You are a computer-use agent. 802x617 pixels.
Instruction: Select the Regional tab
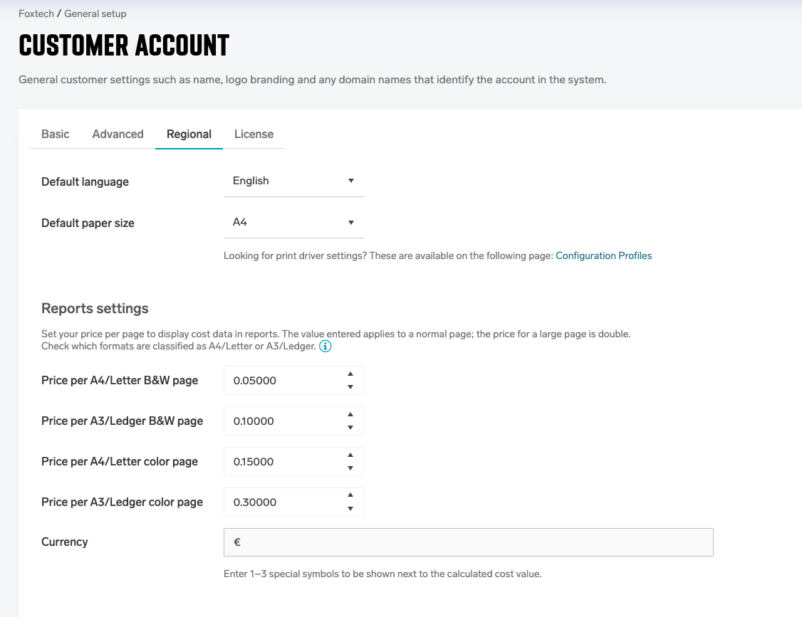pyautogui.click(x=189, y=134)
